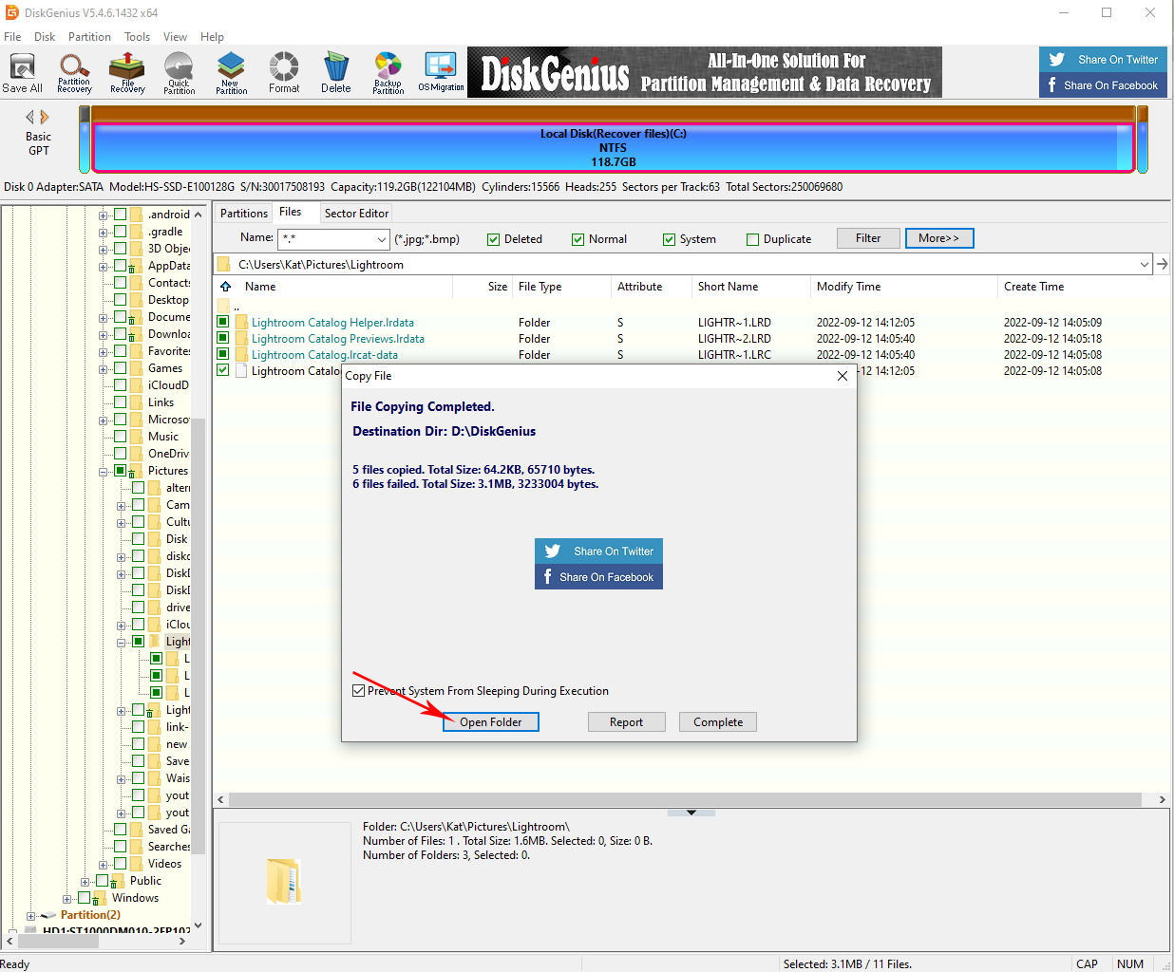The image size is (1174, 972).
Task: Click Share On Twitter in dialog
Action: (598, 551)
